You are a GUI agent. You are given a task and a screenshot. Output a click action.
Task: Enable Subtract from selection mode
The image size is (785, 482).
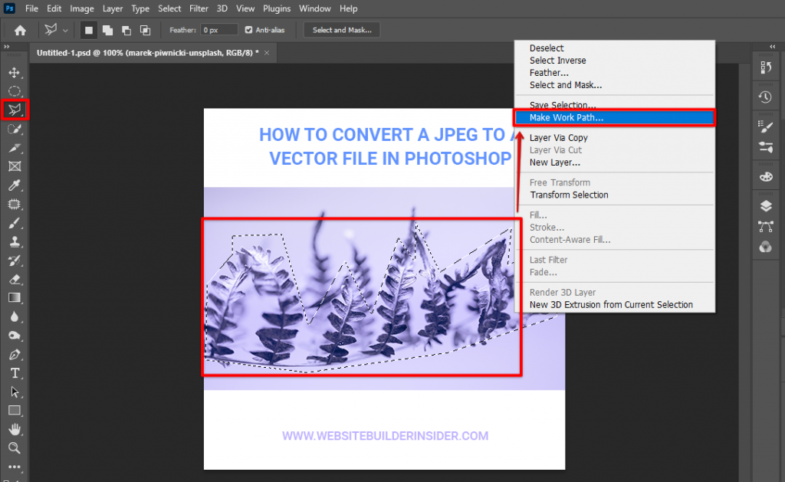click(126, 30)
